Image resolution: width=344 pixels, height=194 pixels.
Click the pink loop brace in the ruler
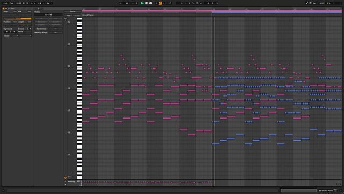pyautogui.click(x=147, y=10)
